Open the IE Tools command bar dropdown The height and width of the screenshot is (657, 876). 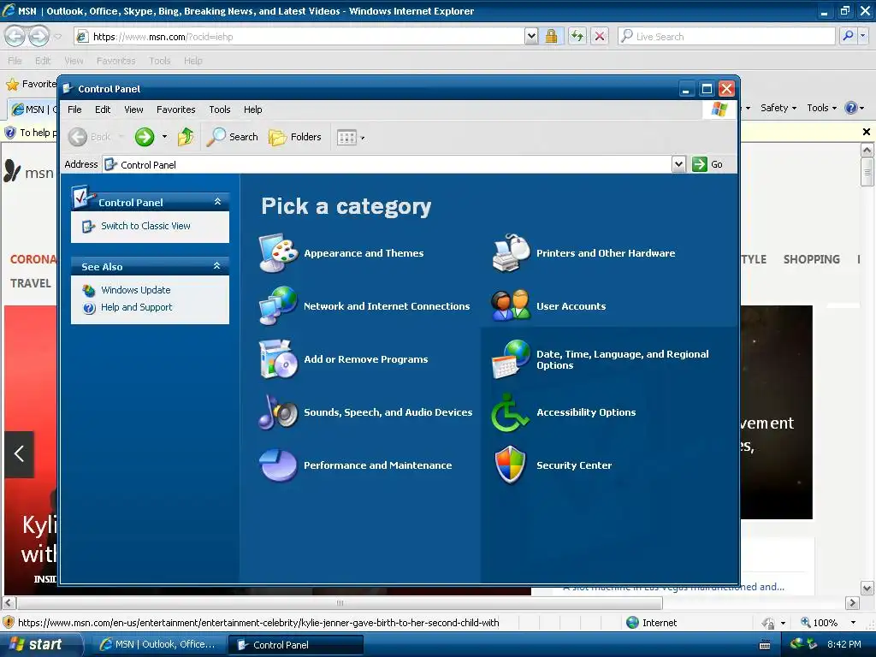coord(821,108)
